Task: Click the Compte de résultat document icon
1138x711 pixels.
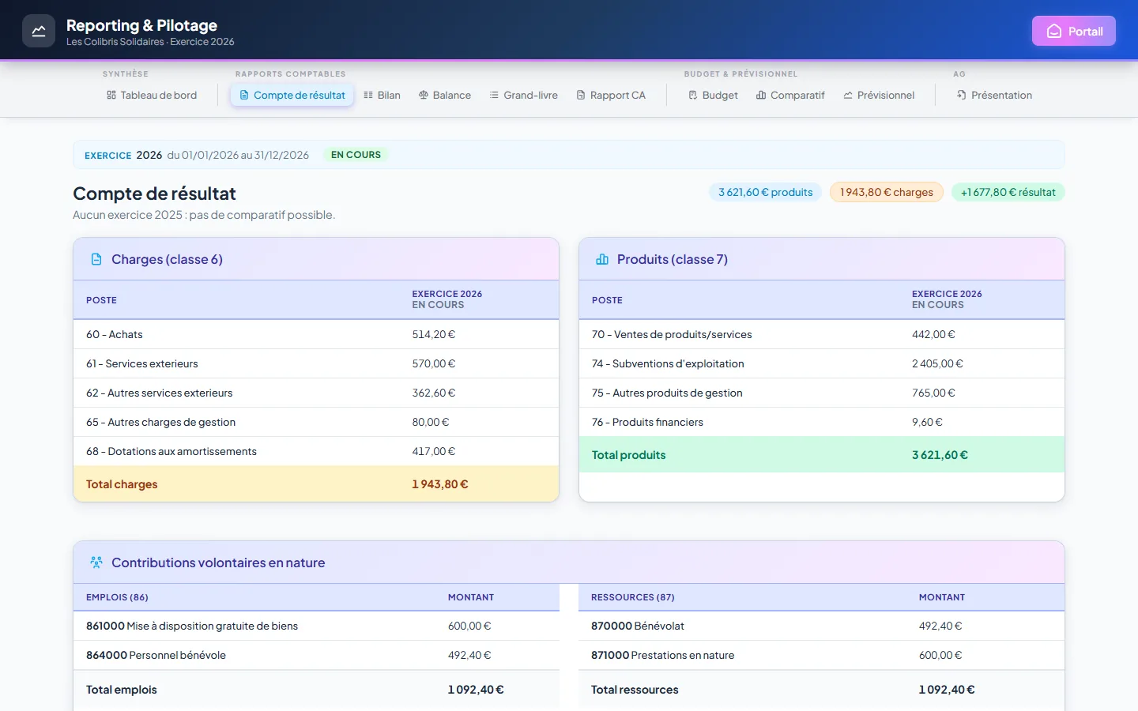Action: 244,96
